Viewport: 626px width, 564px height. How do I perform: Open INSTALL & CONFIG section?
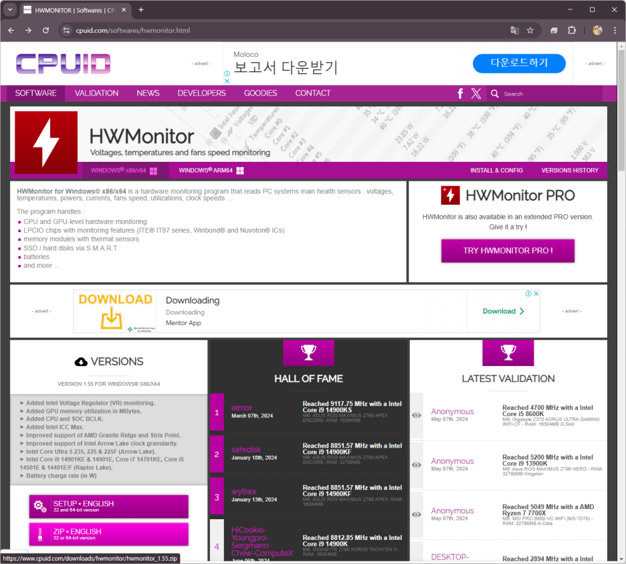pyautogui.click(x=496, y=171)
